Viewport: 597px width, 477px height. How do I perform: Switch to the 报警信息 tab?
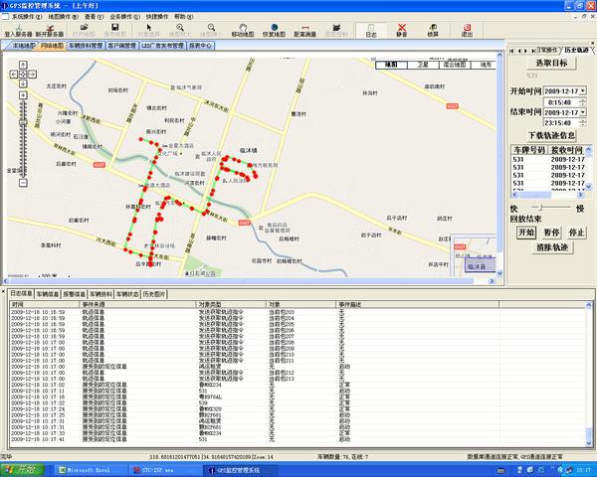pyautogui.click(x=75, y=294)
